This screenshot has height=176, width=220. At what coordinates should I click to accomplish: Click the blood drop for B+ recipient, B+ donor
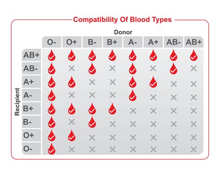coord(112,109)
